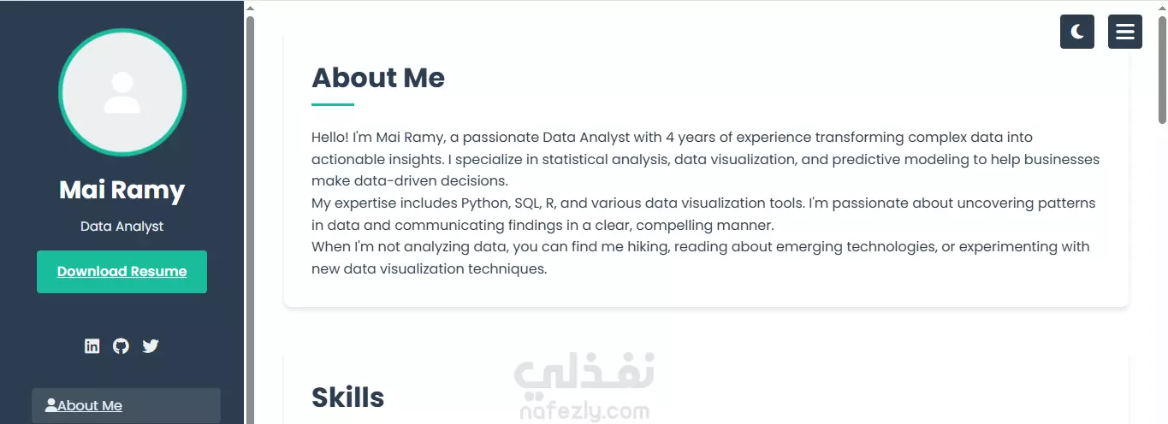Open the LinkedIn profile icon
The image size is (1168, 424).
click(x=92, y=346)
